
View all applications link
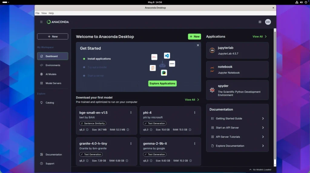click(x=259, y=37)
